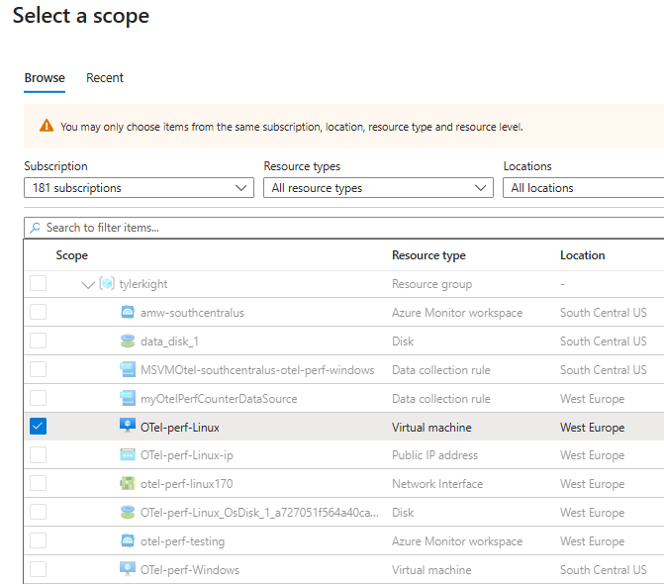Click the 'Public IP address' resource type cell
Viewport: 664px width, 584px height.
[434, 455]
